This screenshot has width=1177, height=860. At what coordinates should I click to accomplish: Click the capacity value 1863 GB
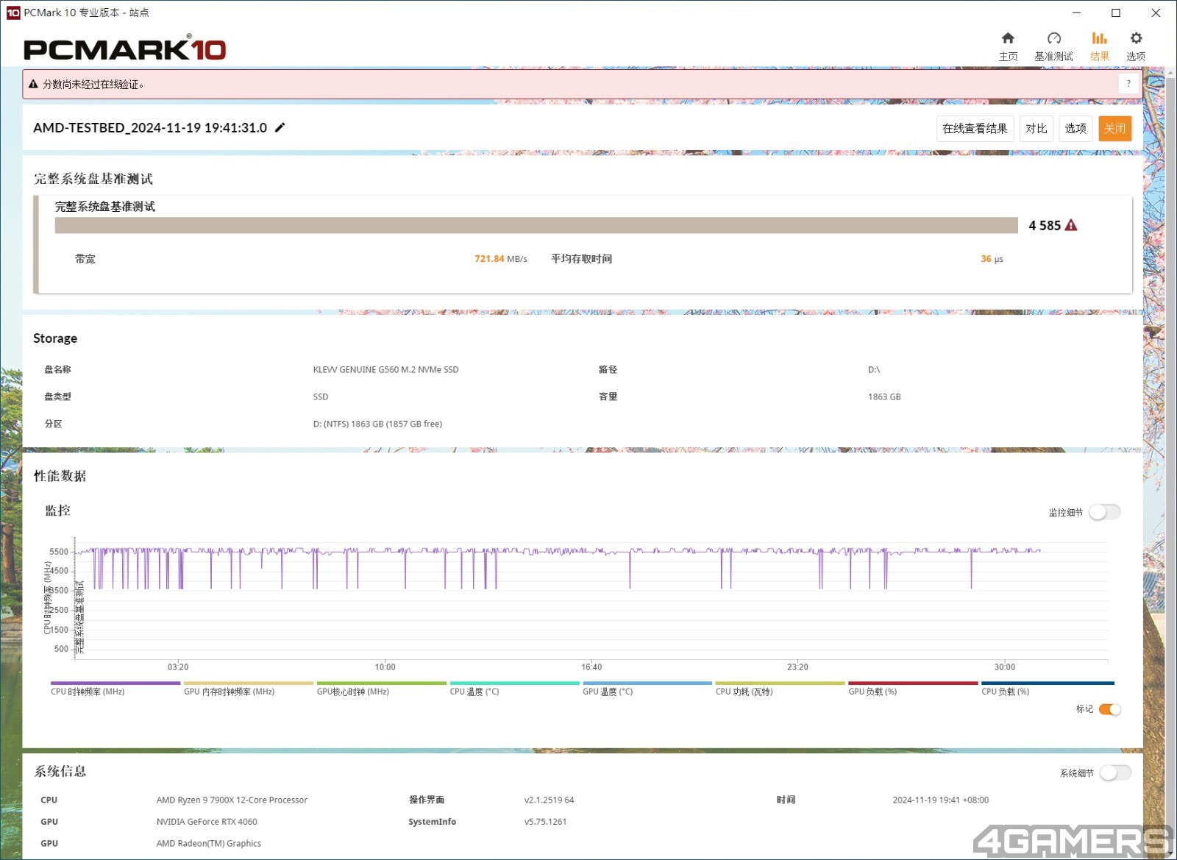[884, 397]
